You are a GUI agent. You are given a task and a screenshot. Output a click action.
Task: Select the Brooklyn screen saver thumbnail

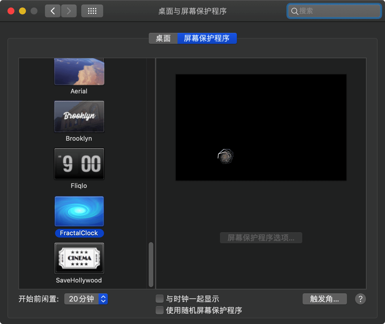point(79,116)
